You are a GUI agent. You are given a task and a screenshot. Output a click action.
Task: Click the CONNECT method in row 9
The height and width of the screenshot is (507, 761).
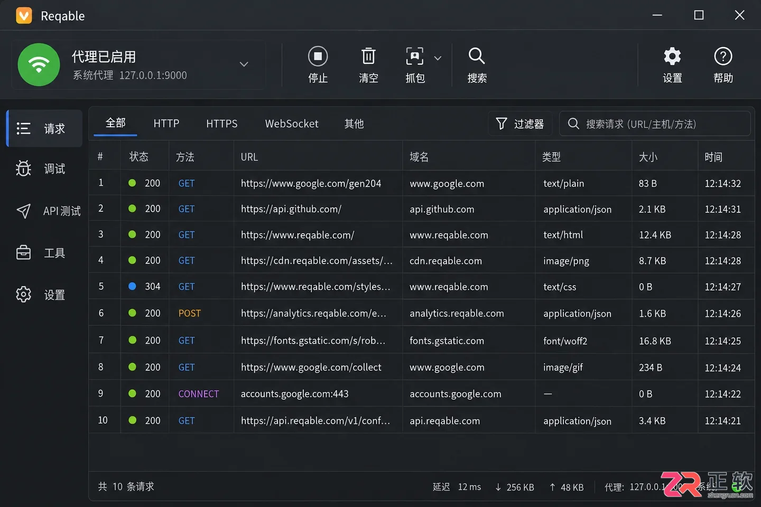[199, 394]
